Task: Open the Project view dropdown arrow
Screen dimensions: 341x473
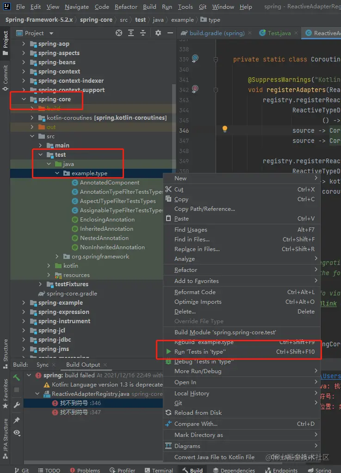Action: [51, 33]
